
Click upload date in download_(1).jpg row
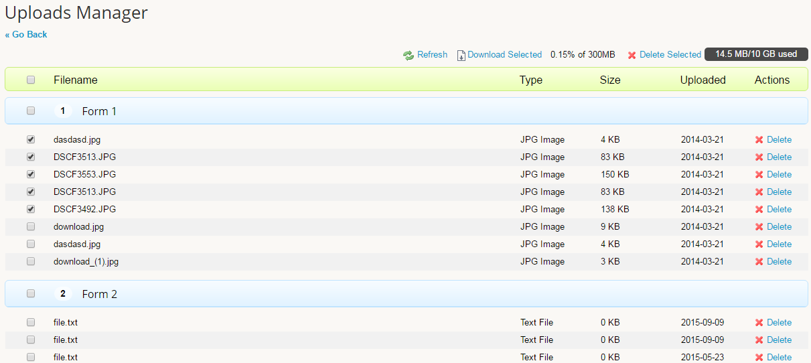pyautogui.click(x=703, y=262)
